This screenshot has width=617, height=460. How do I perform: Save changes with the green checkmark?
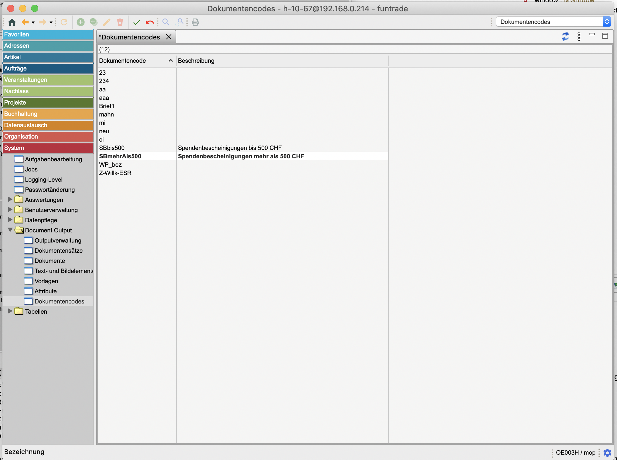click(137, 22)
